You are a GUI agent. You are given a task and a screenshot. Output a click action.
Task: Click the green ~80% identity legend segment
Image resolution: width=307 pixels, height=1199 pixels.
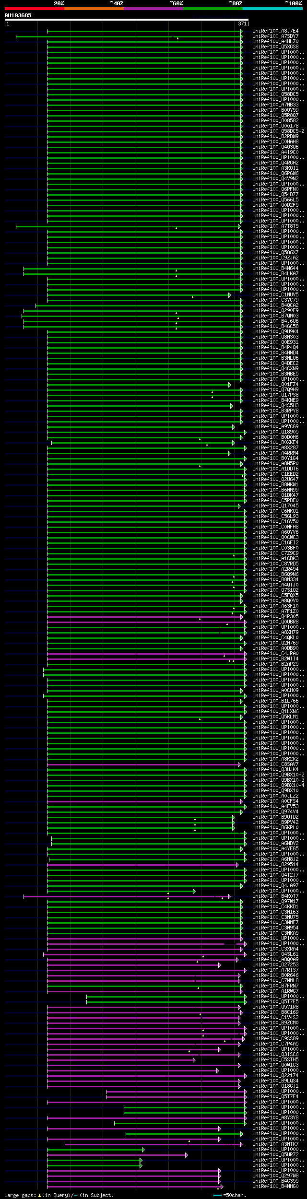[213, 9]
